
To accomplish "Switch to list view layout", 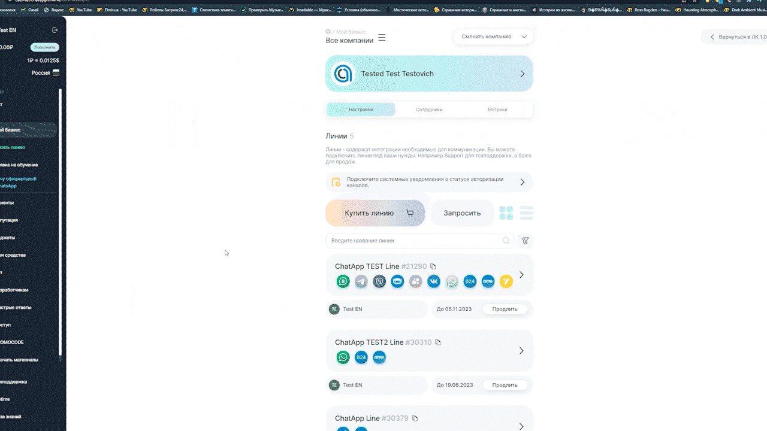I will [x=526, y=213].
